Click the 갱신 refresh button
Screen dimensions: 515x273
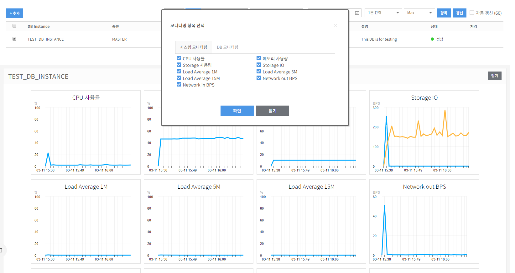click(460, 13)
